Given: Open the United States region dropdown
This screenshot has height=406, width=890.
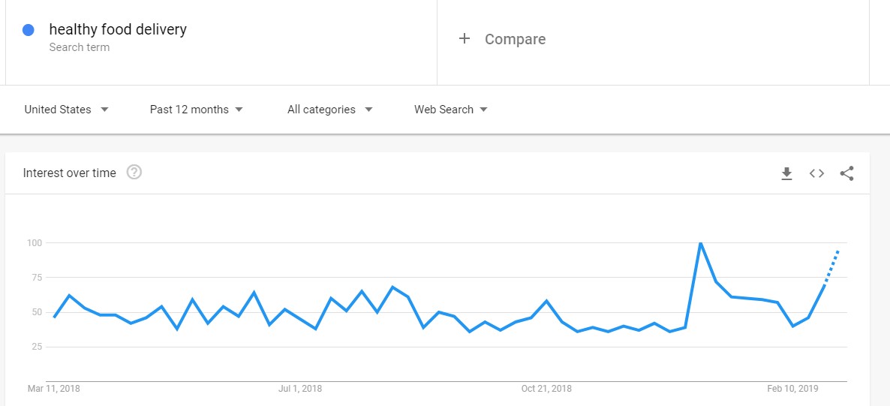Looking at the screenshot, I should click(66, 110).
